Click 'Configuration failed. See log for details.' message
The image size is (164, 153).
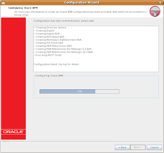(x=57, y=64)
